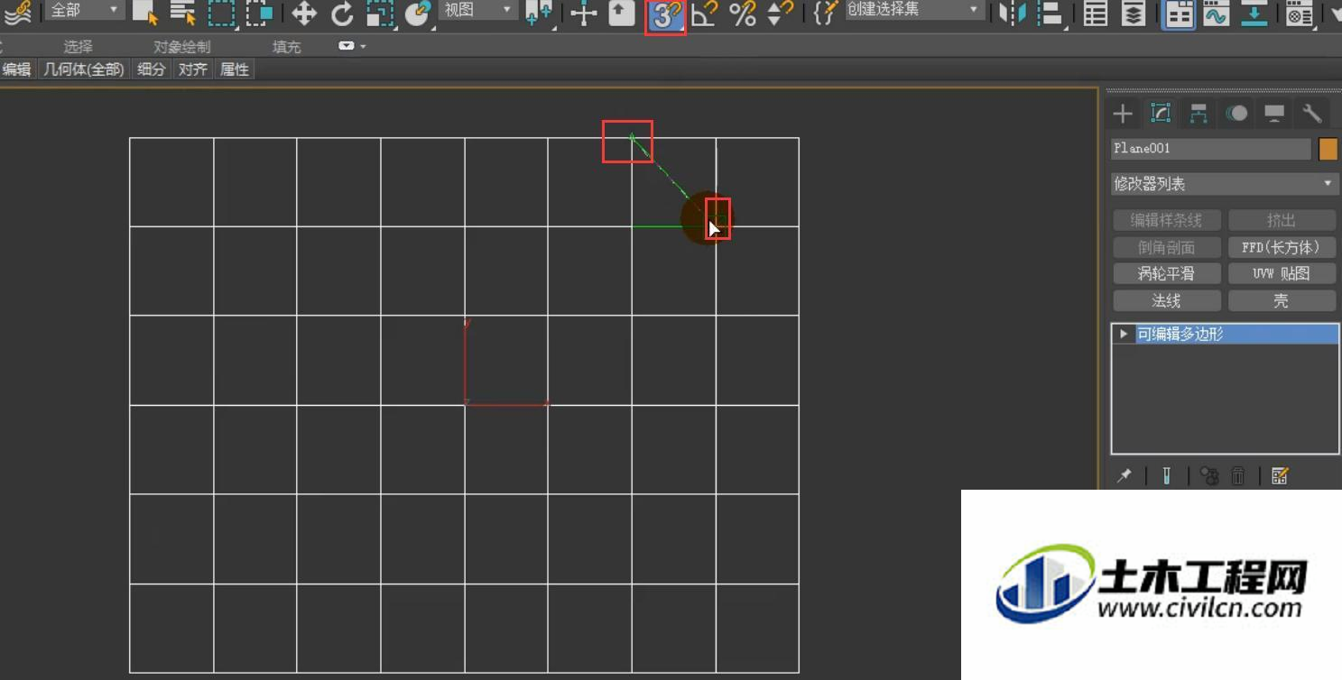Open the orange object color swatch
Screen dimensions: 1342x680
point(1328,149)
